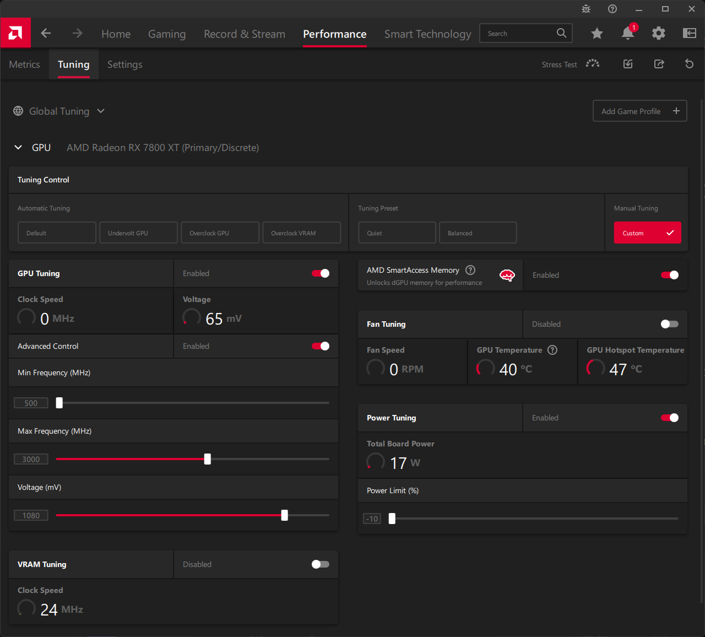
Task: Open Smart Technology tab
Action: point(428,34)
